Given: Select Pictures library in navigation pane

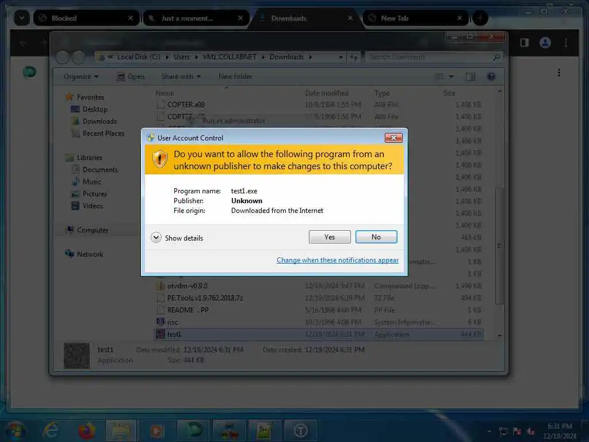Looking at the screenshot, I should point(95,194).
